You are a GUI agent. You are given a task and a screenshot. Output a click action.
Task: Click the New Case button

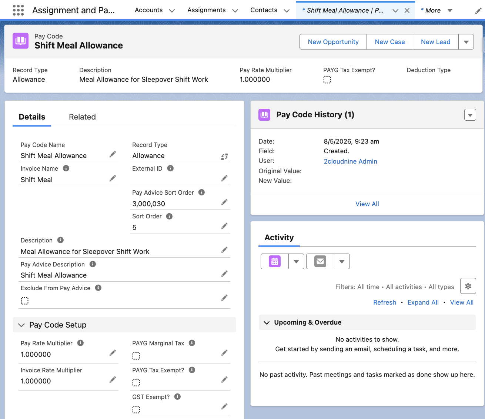390,42
